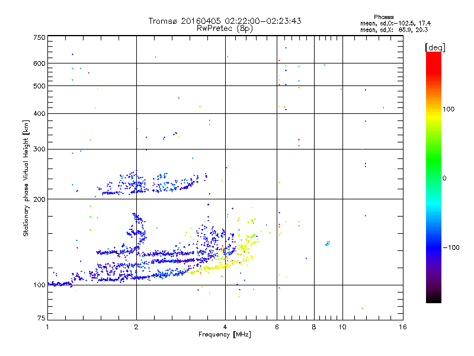Click the cyan echo cluster near 9 MHz
474x356 pixels.
click(328, 243)
